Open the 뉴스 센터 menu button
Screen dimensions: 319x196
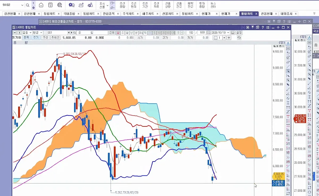click(x=213, y=5)
